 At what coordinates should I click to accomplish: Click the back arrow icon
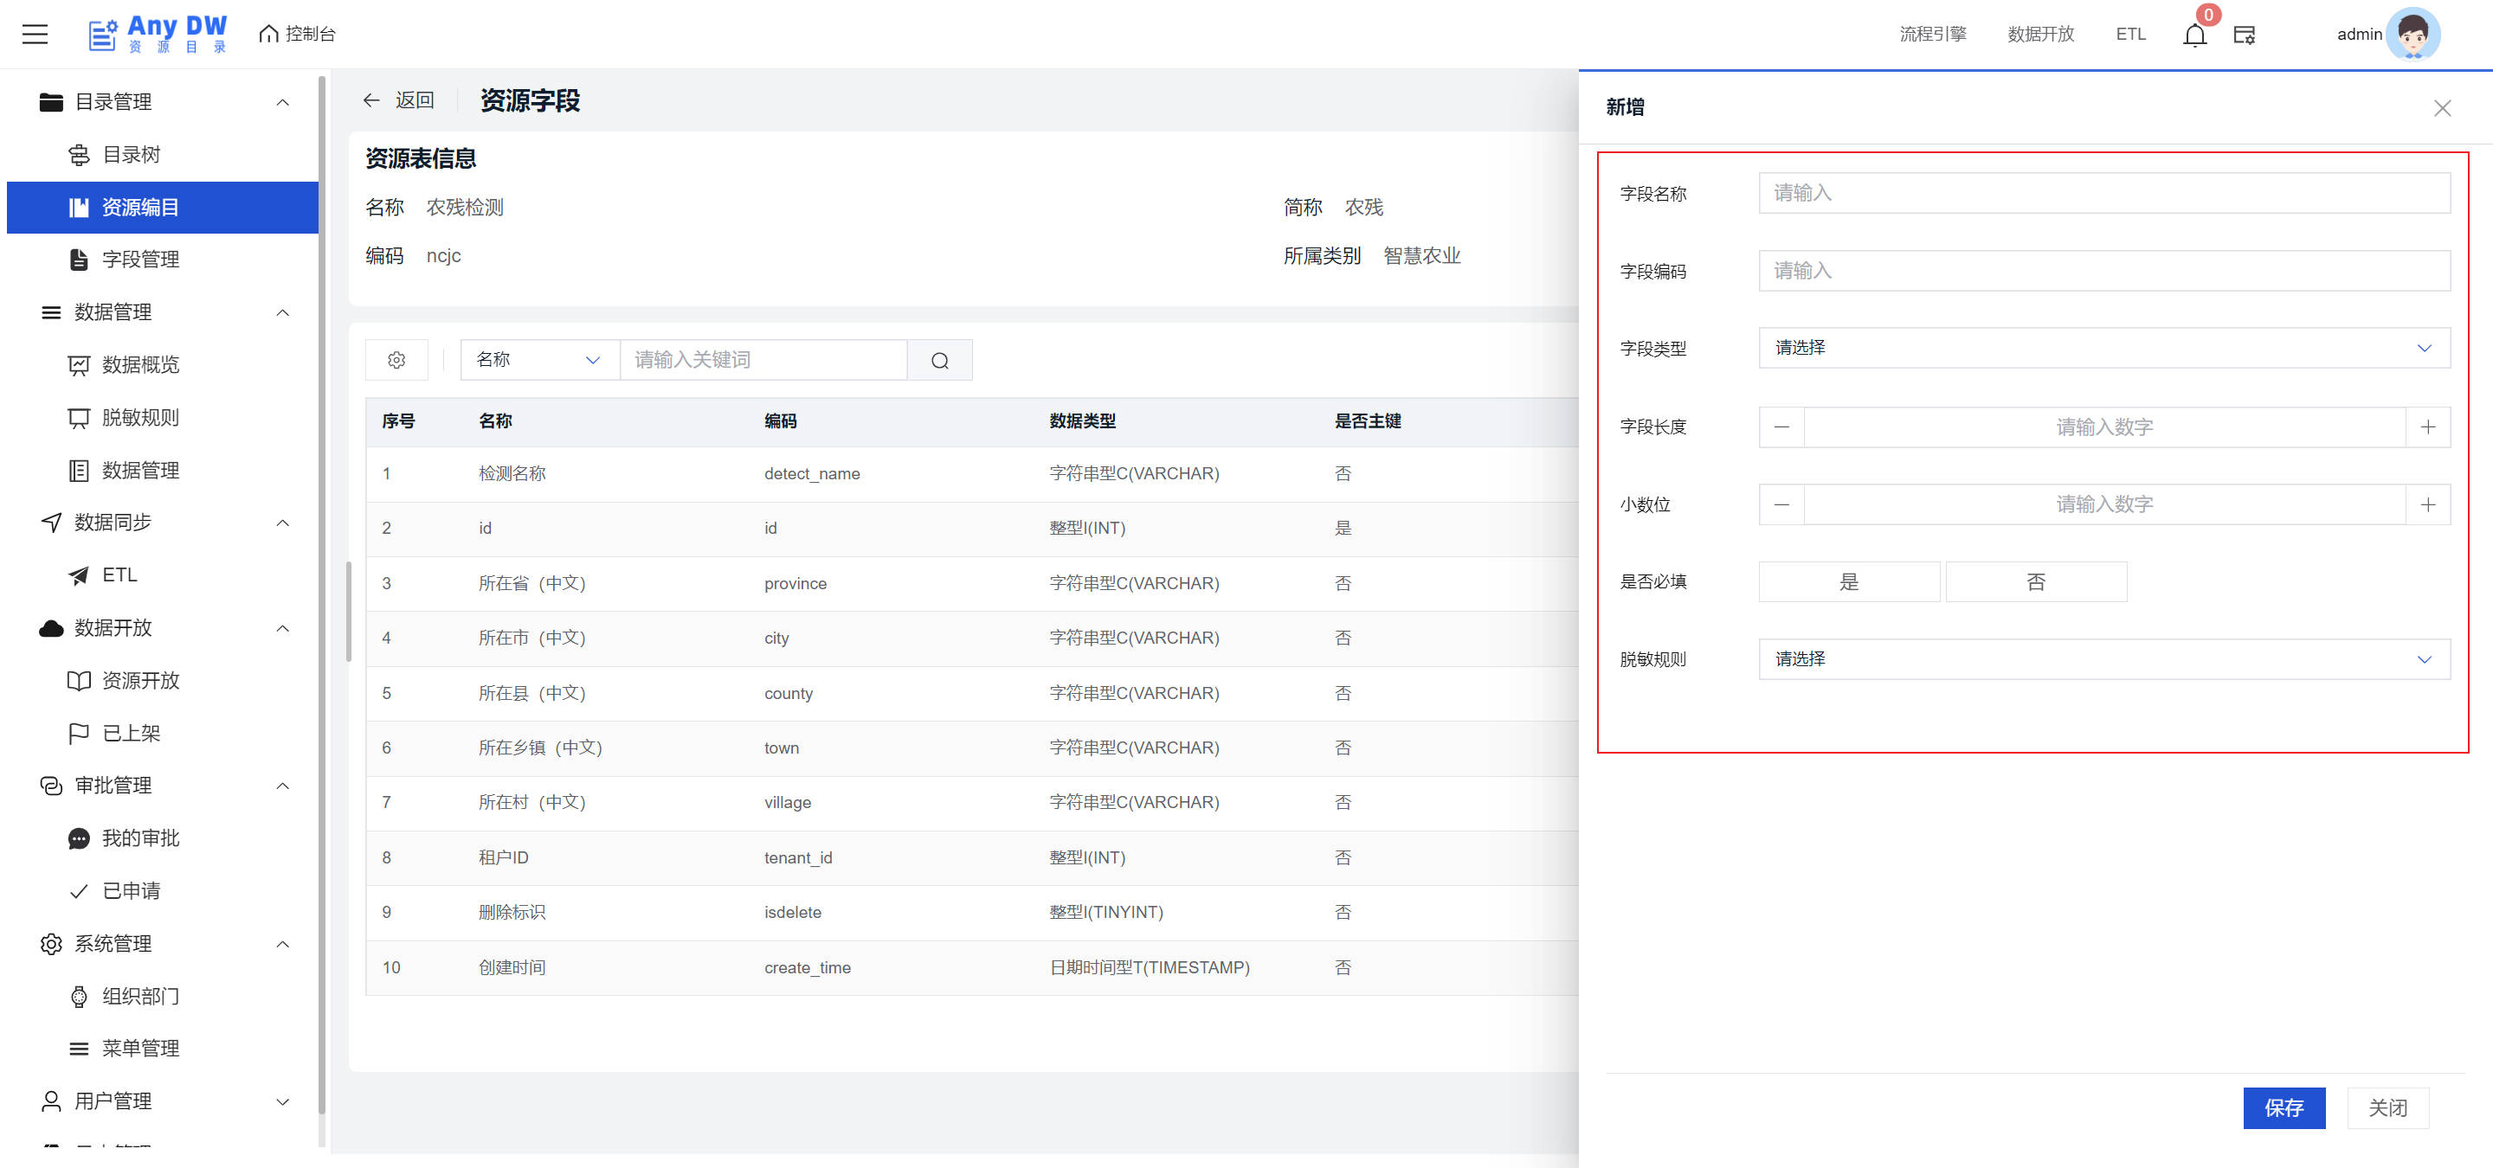(370, 99)
